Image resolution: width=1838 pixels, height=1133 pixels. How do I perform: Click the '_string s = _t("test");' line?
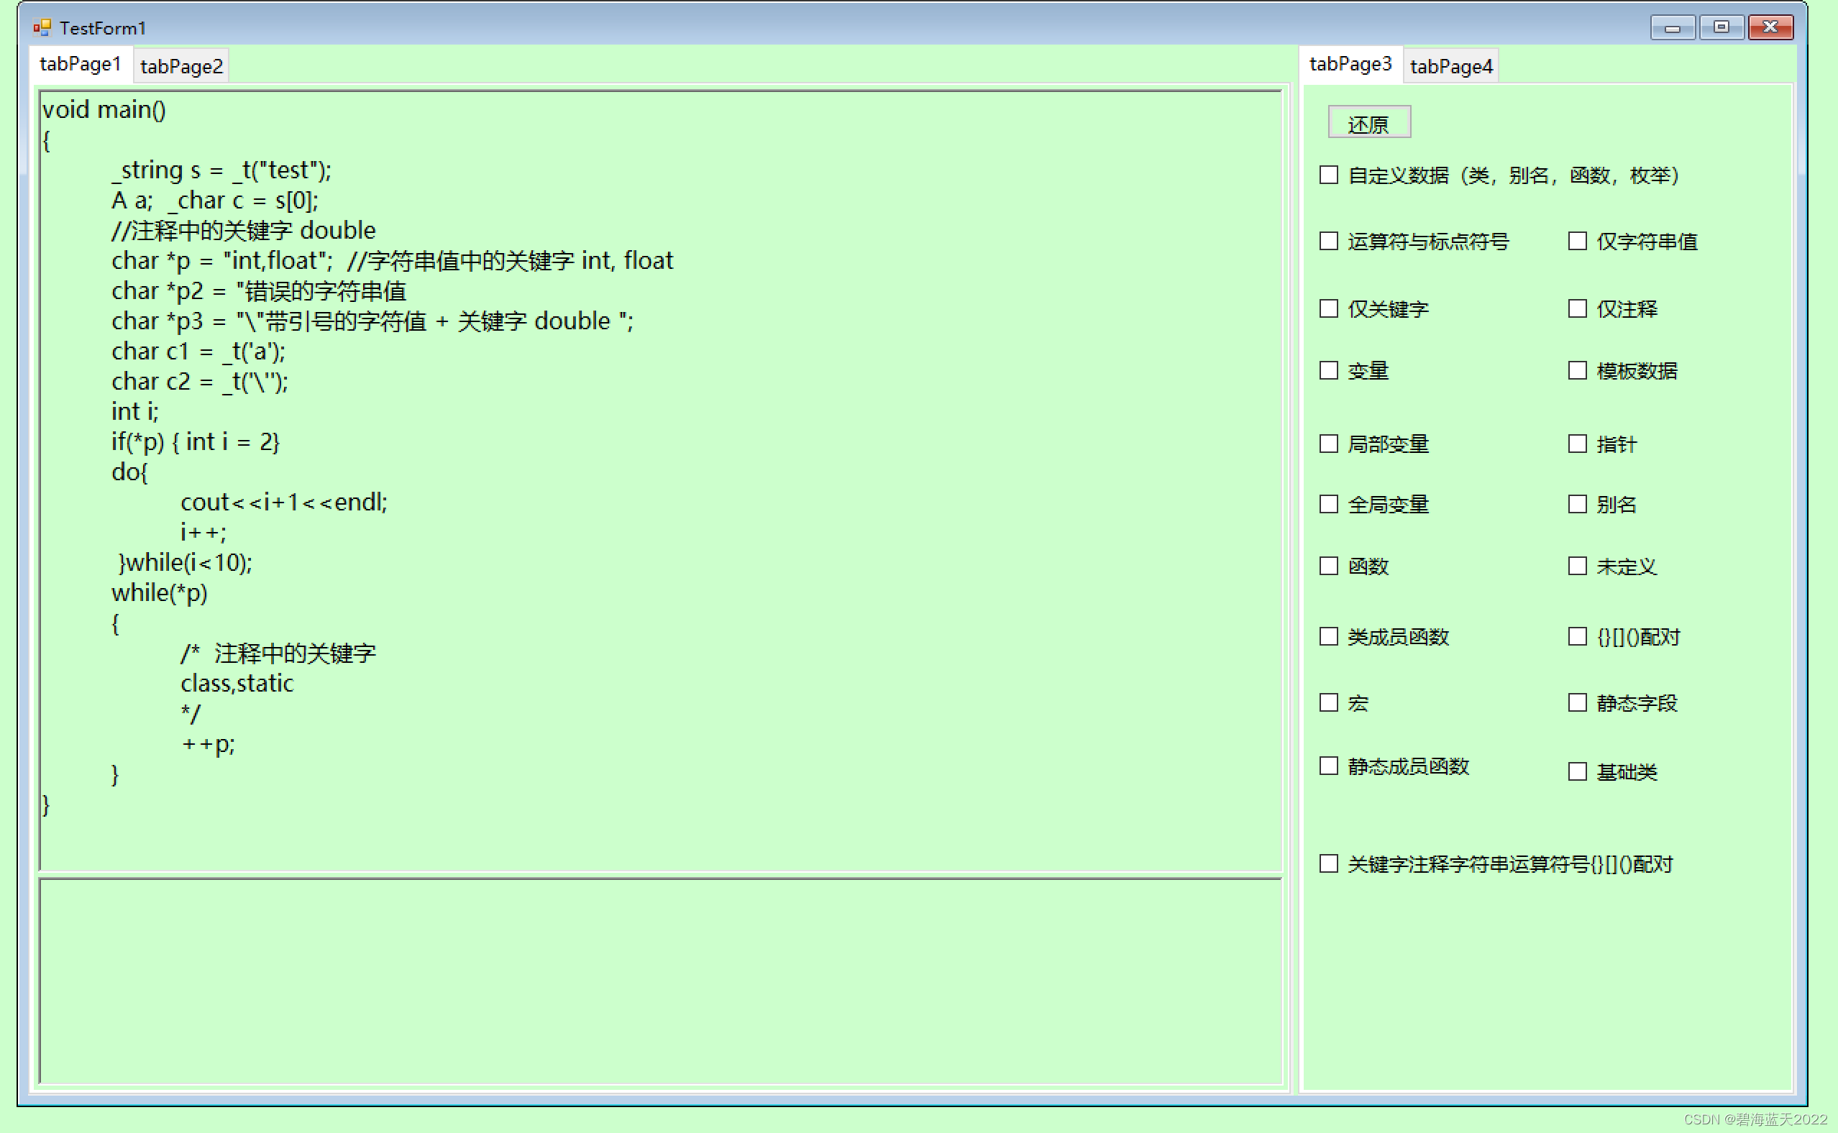click(221, 170)
